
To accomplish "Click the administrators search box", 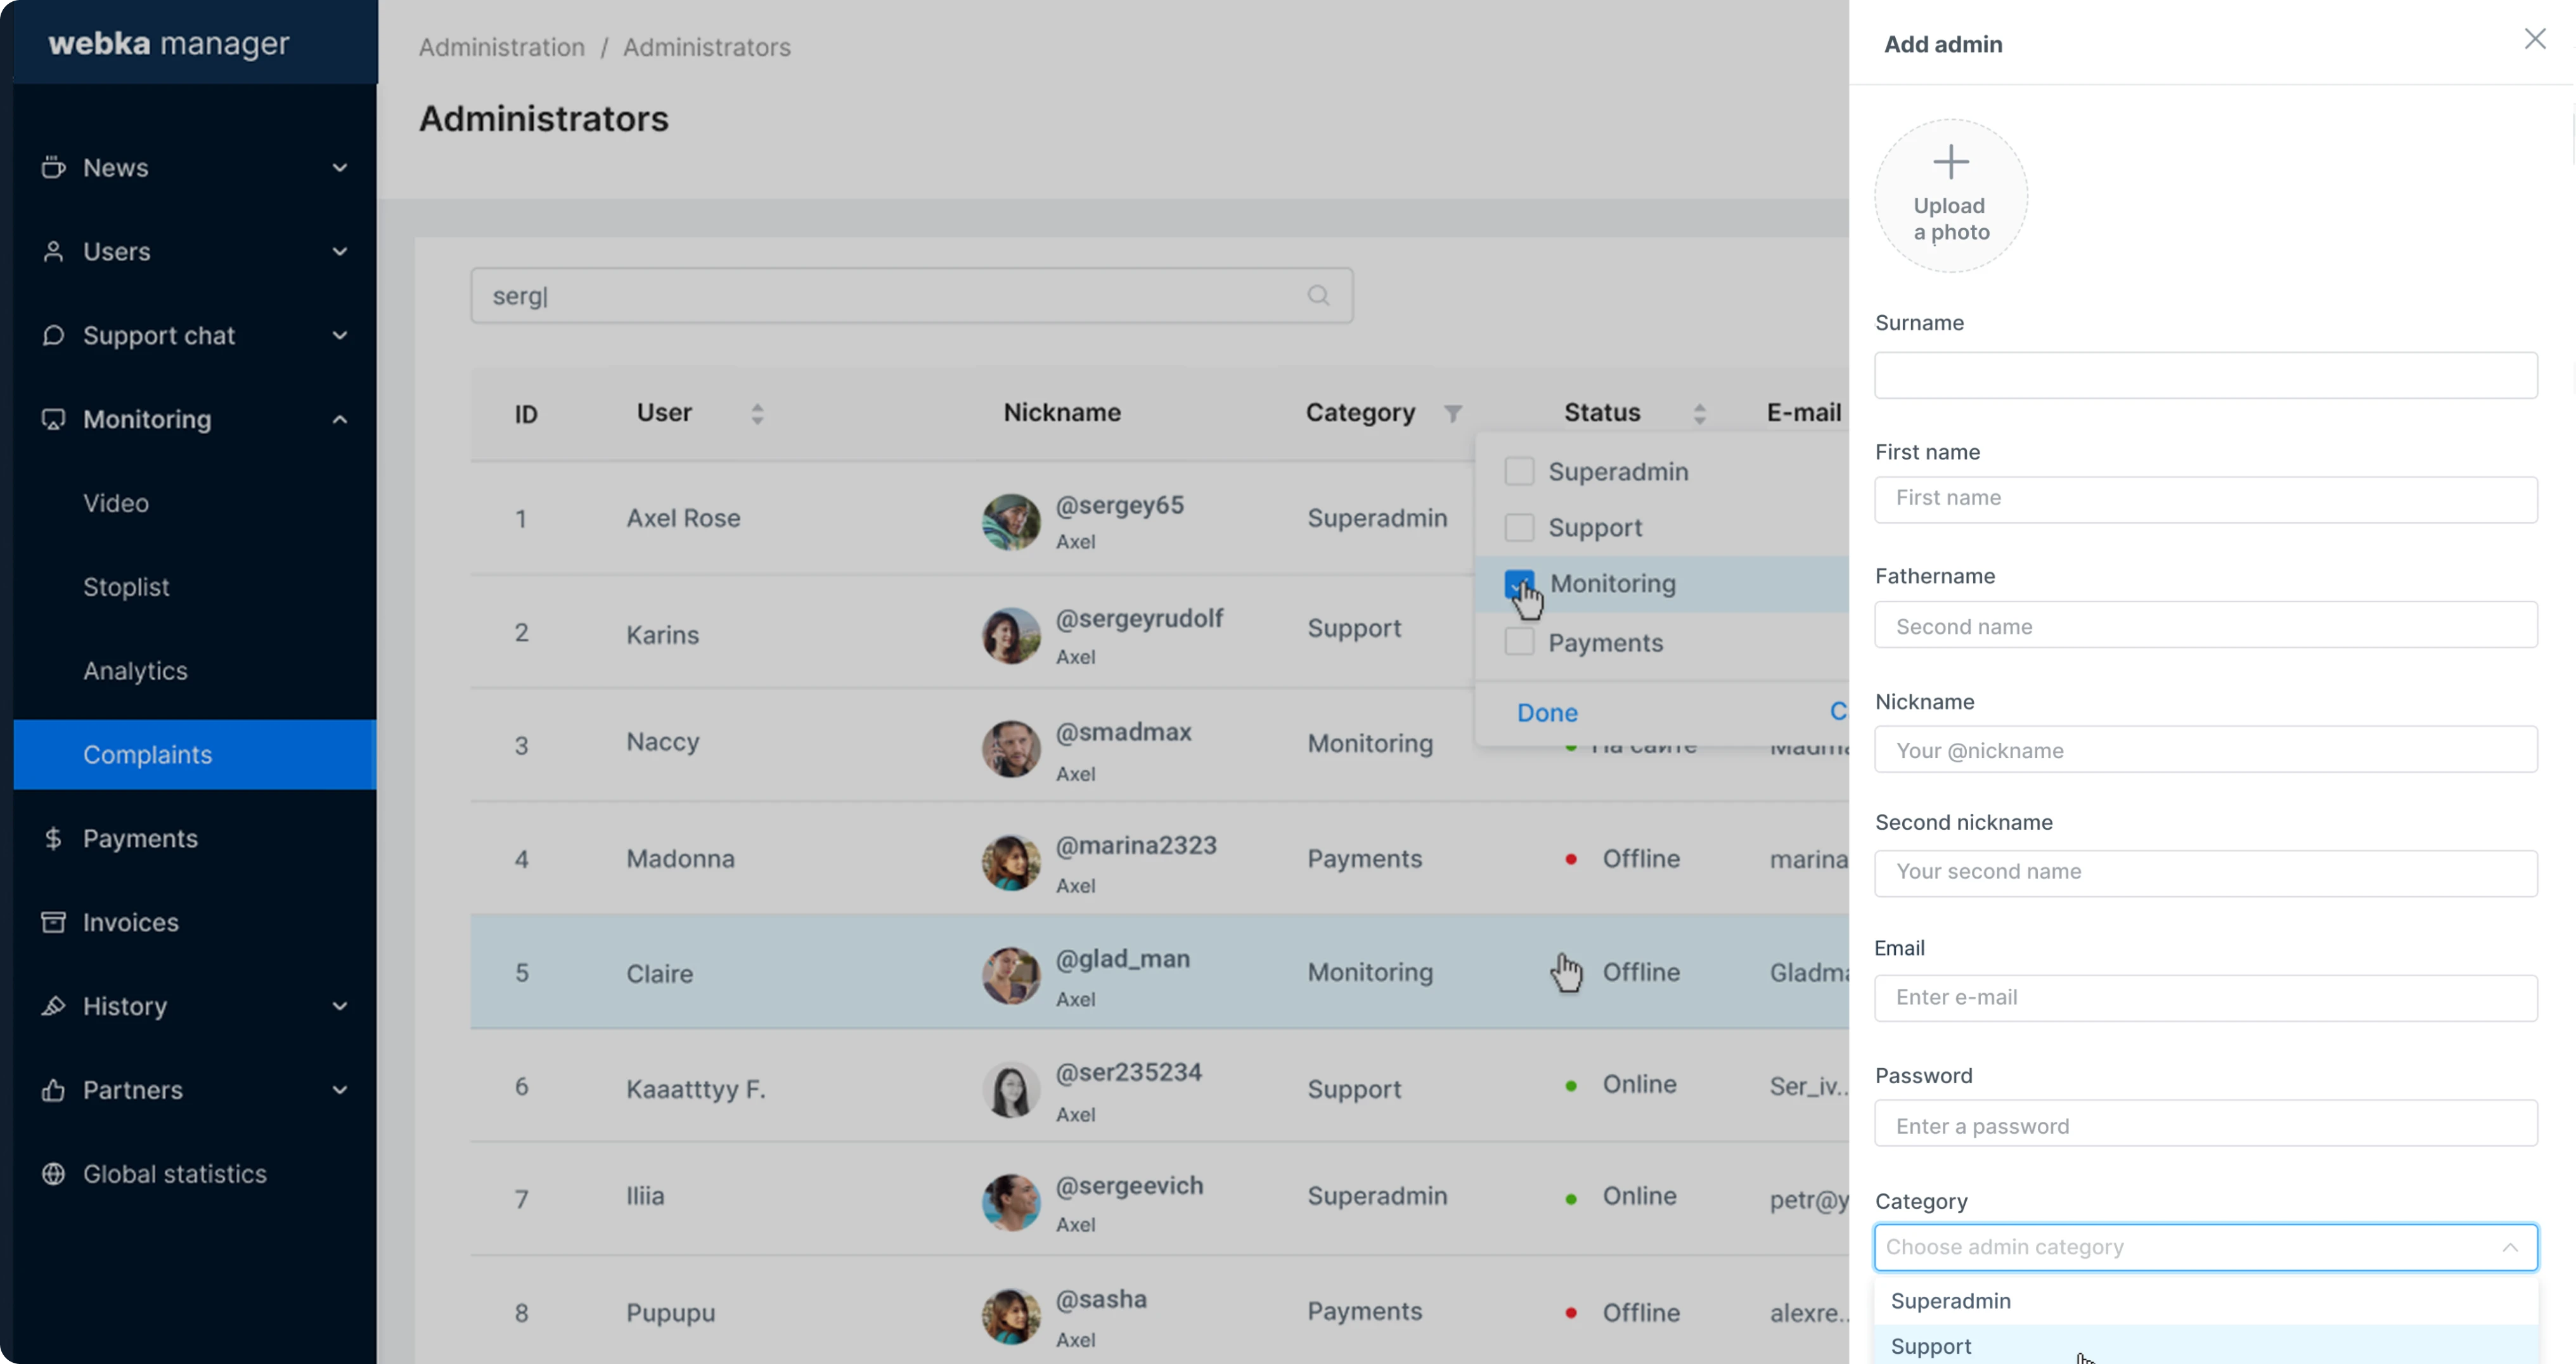I will (x=912, y=295).
